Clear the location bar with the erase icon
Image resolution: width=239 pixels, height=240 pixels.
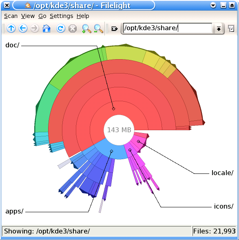tap(114, 29)
